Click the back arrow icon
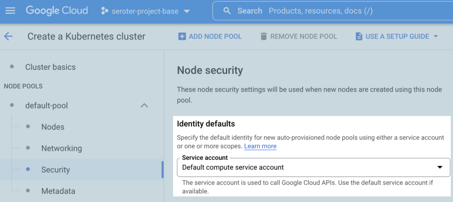The width and height of the screenshot is (453, 202). click(x=8, y=36)
